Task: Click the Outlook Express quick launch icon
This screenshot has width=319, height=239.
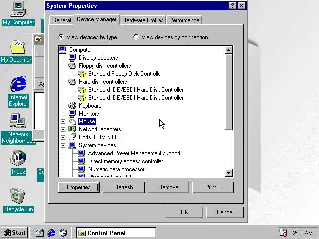Action: click(63, 233)
